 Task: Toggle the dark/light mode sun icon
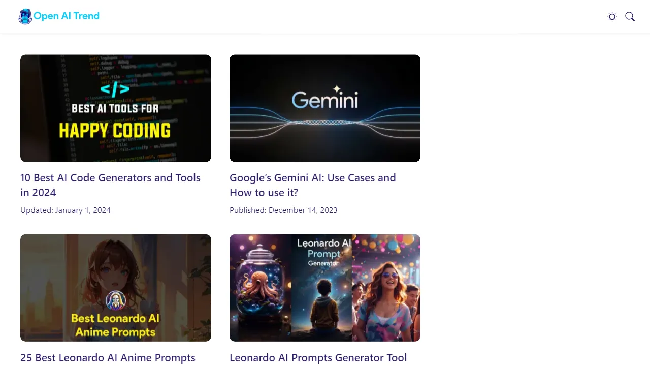coord(612,17)
